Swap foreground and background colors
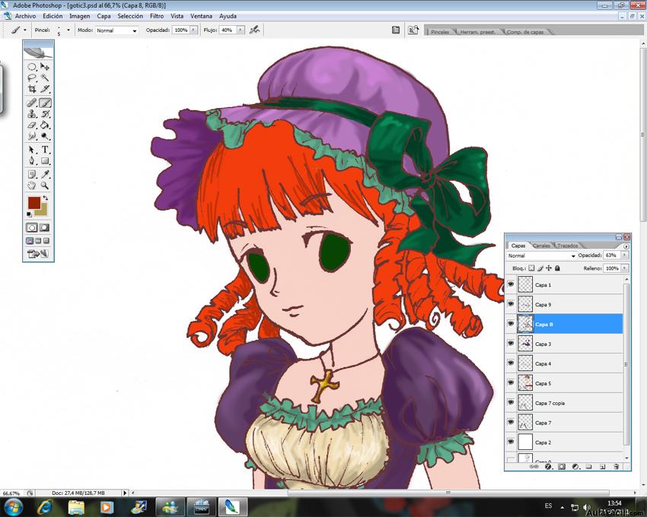 tap(46, 198)
